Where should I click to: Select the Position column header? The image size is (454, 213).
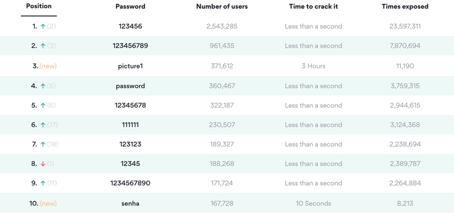[x=38, y=6]
